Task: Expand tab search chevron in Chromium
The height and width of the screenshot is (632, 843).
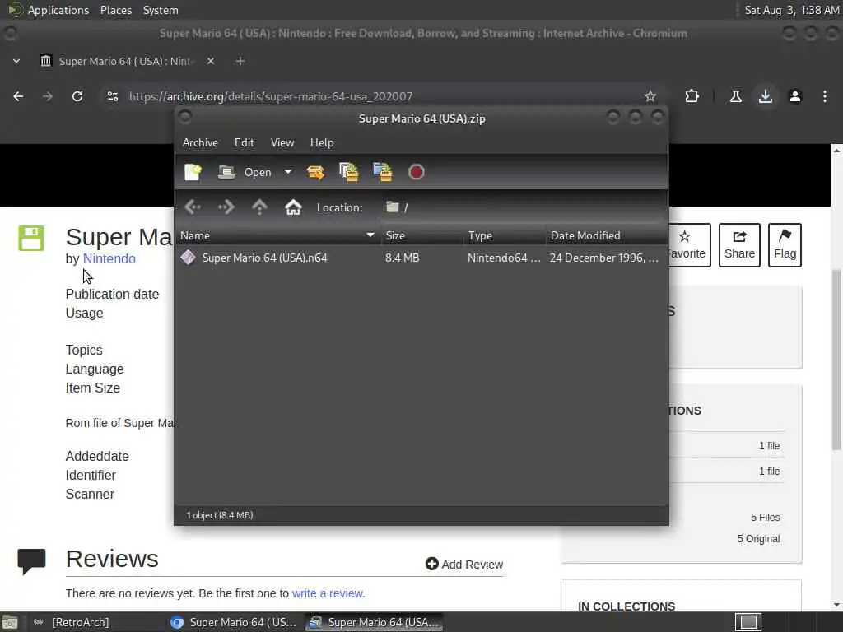Action: 16,61
